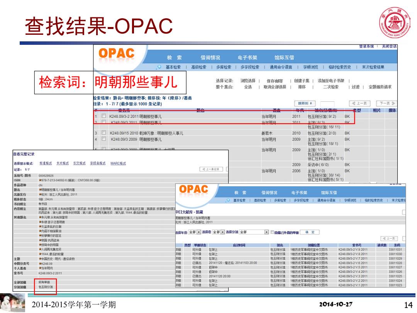Viewport: 417px width, 313px height.
Task: Click the 全选 link
Action: 248,87
